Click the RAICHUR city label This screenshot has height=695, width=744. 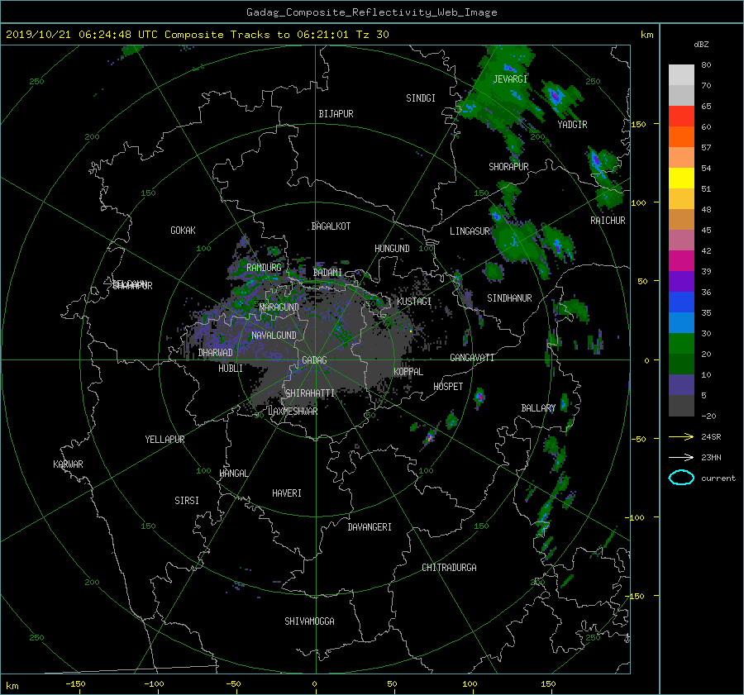(x=608, y=221)
